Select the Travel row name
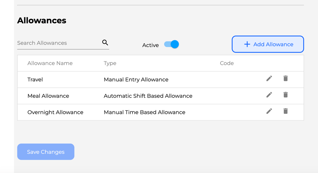 [35, 80]
